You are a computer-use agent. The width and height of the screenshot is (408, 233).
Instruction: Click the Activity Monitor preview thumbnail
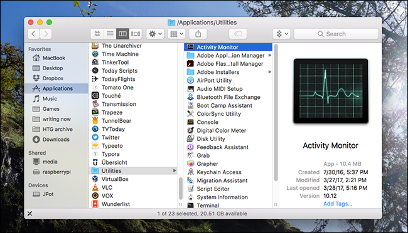pos(331,91)
